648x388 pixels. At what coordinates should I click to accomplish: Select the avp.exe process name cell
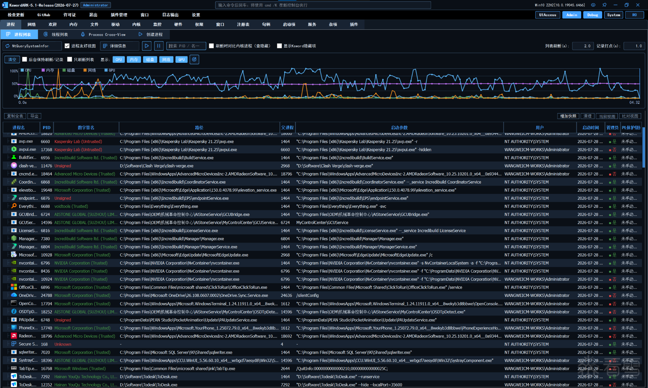pos(26,142)
